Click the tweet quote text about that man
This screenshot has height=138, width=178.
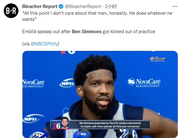[x=97, y=16]
